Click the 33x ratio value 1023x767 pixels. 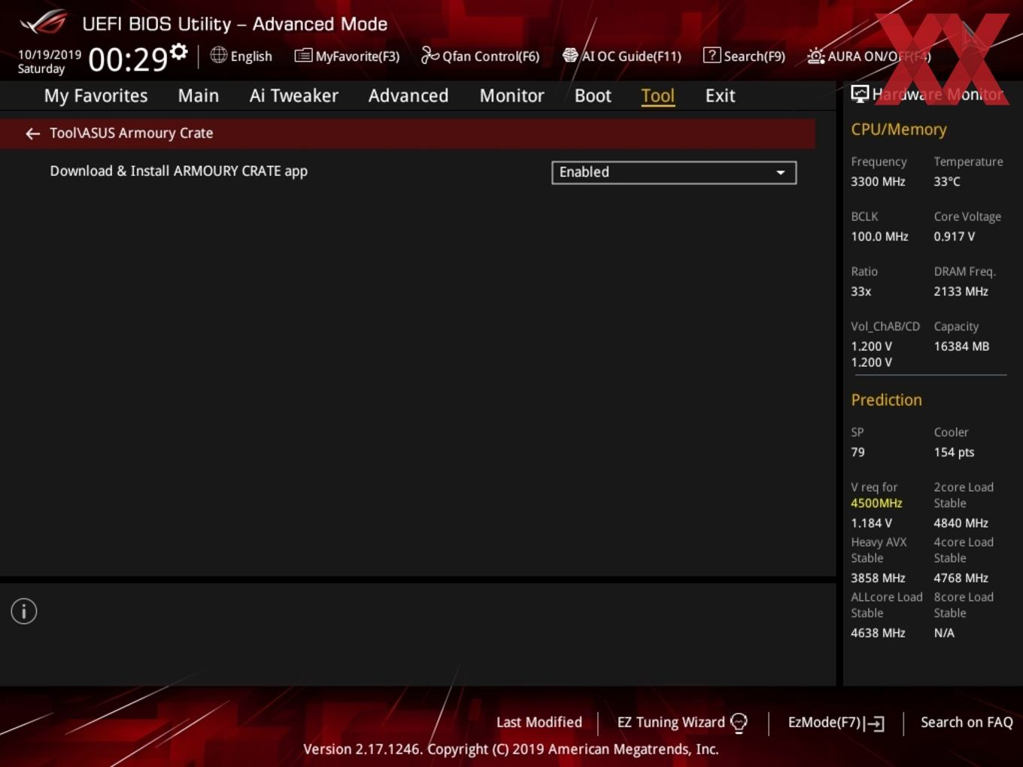(861, 292)
